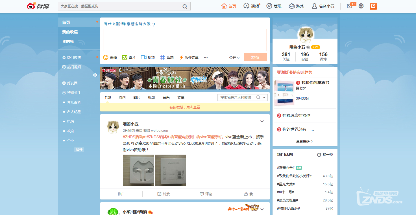The width and height of the screenshot is (416, 215).
Task: Open the 名人明星 group
Action: click(x=74, y=112)
